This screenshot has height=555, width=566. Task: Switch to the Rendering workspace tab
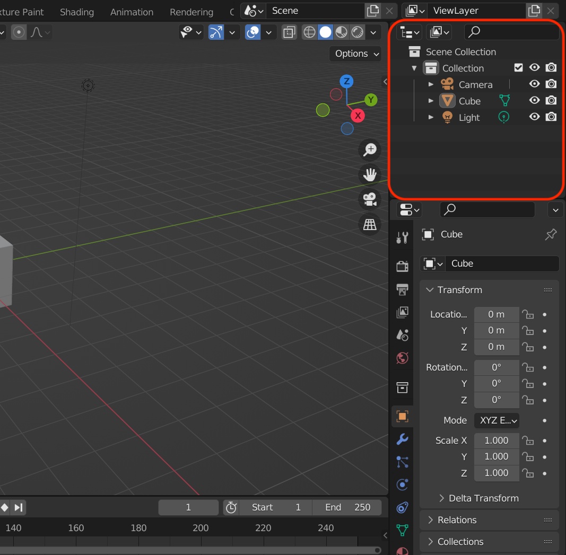[x=191, y=12]
